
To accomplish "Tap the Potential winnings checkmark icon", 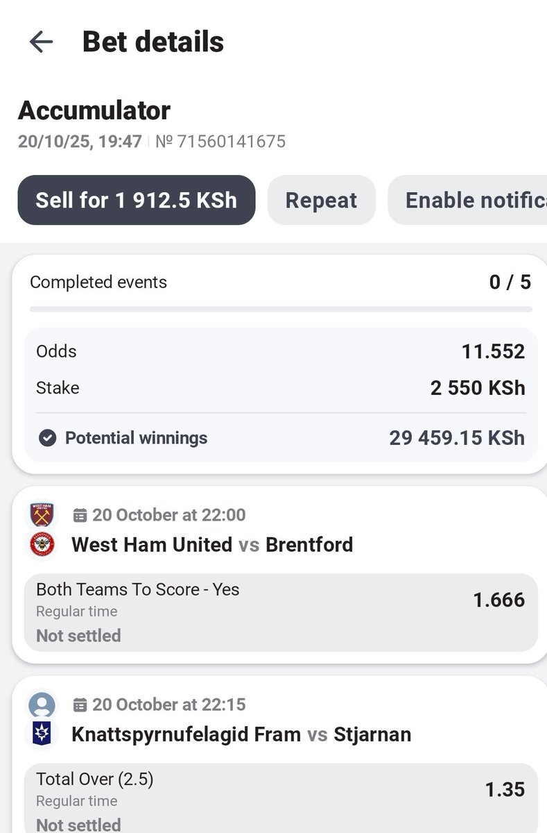I will 47,438.
